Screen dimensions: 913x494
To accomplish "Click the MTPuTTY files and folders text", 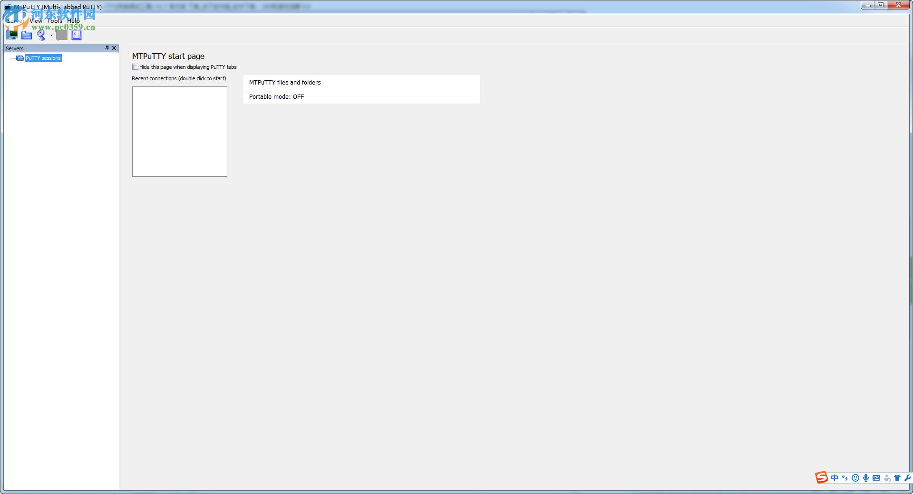I will tap(285, 82).
